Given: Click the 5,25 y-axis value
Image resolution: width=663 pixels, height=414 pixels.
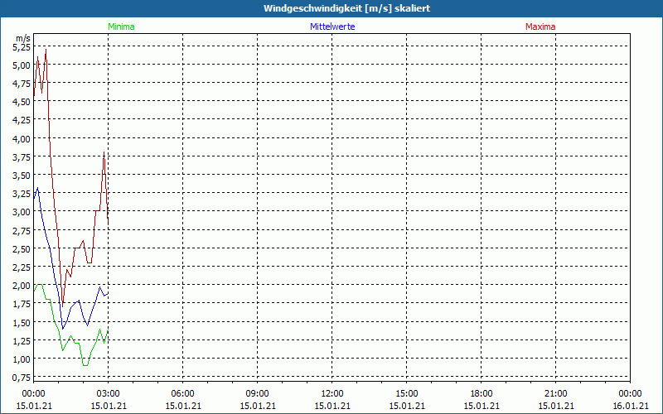Looking at the screenshot, I should (22, 47).
